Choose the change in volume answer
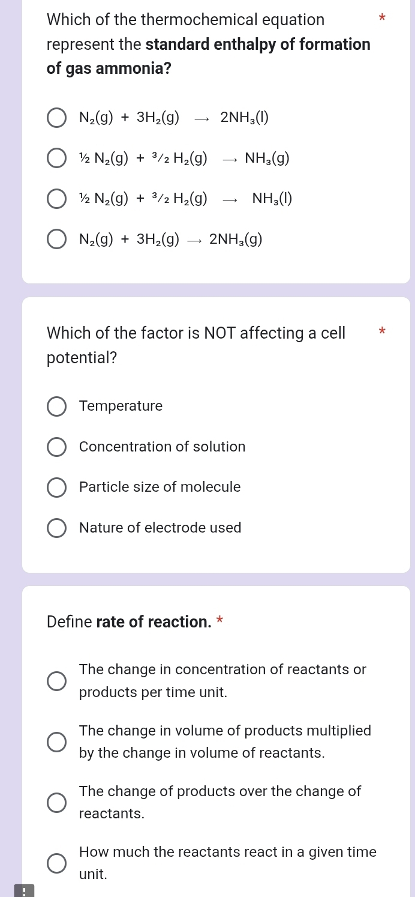Screen dimensions: 415x897 pos(56,741)
